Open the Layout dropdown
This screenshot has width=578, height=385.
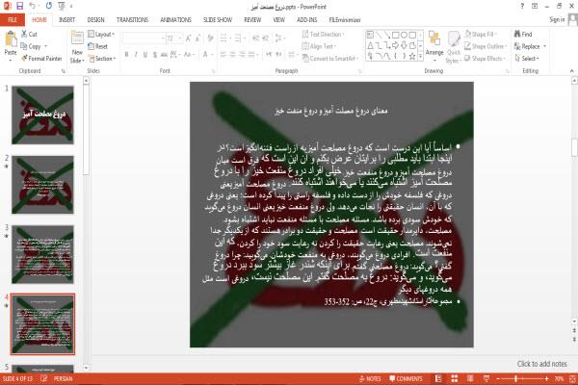(101, 34)
